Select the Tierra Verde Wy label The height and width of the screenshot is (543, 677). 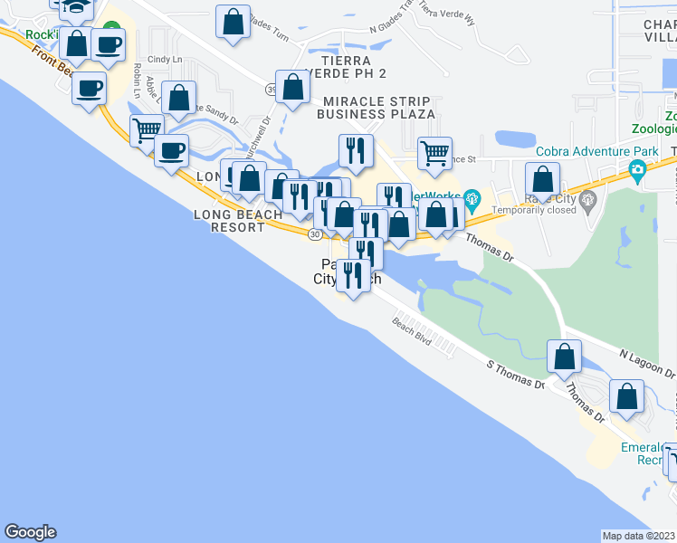447,13
